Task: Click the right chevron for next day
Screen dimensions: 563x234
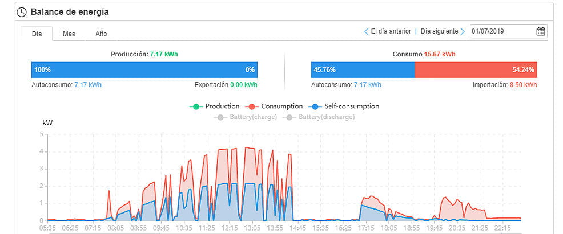Action: 463,32
